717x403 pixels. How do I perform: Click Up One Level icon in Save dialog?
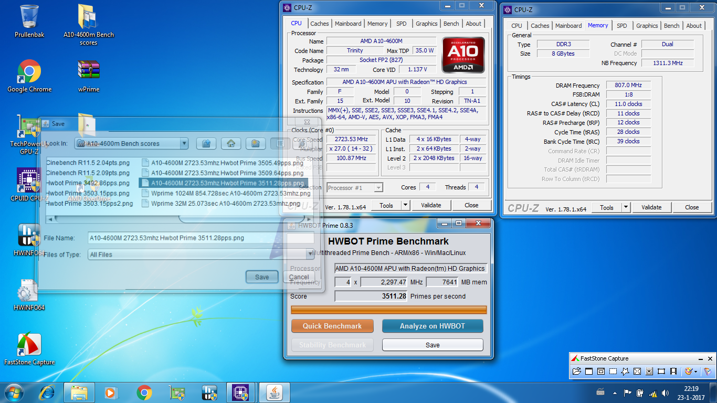coord(206,143)
